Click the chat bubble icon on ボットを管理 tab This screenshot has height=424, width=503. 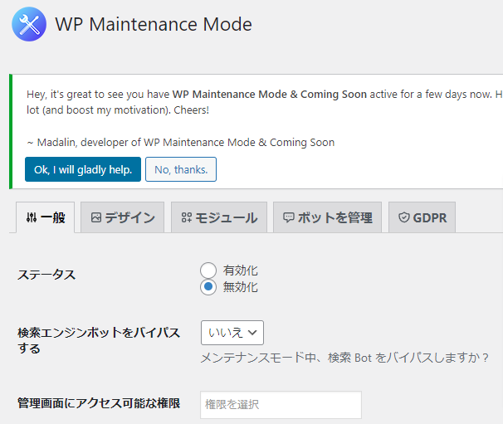click(x=289, y=218)
